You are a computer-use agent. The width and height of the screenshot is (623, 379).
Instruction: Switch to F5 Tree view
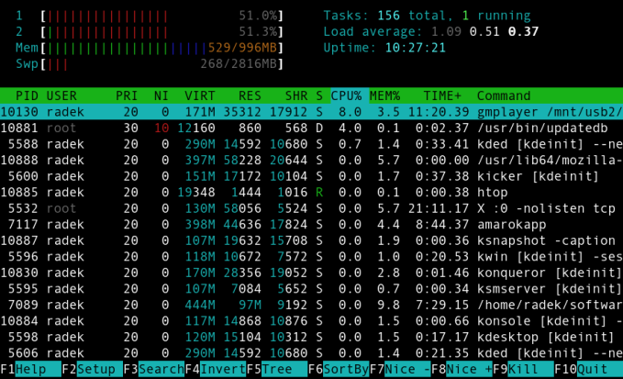277,370
